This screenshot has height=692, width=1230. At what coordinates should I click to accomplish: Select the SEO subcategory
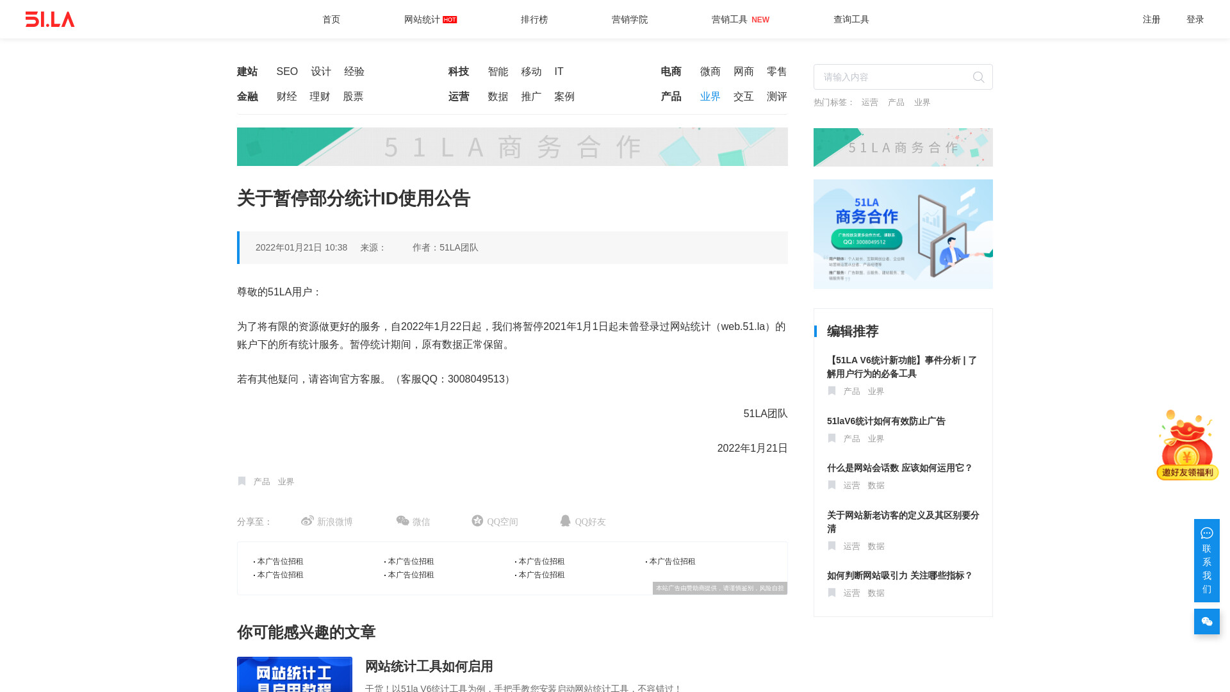(287, 72)
